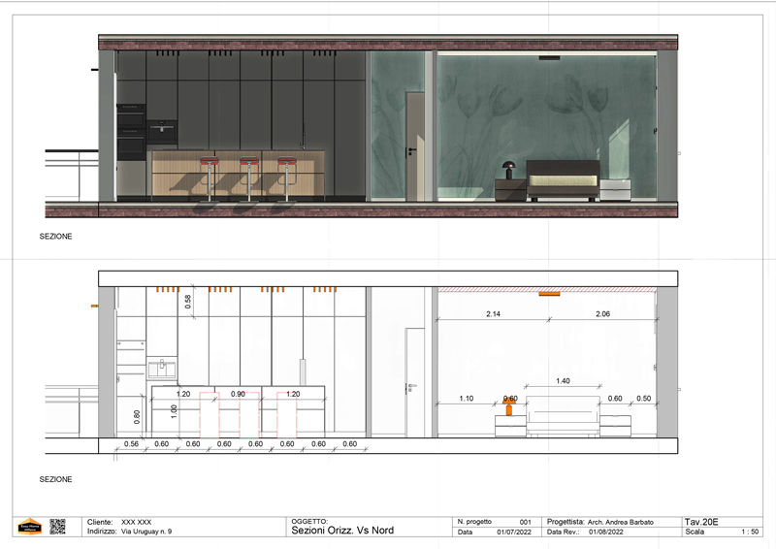Click the 'SEZIONE' label under the dimensioned section
Image resolution: width=776 pixels, height=549 pixels.
pos(56,479)
